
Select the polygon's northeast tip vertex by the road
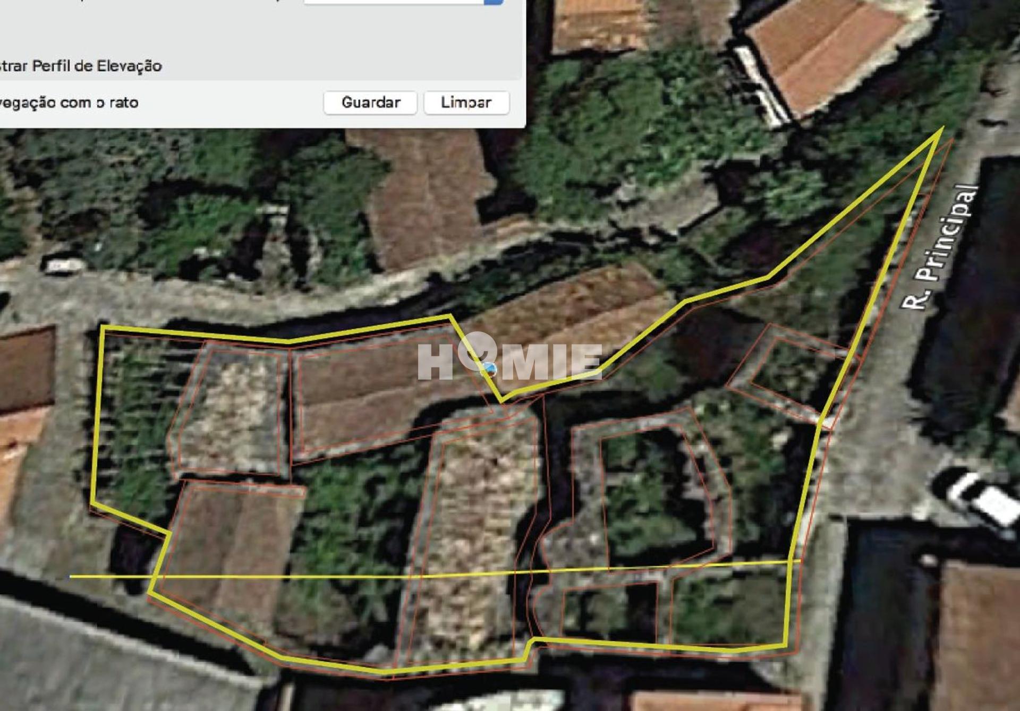942,128
